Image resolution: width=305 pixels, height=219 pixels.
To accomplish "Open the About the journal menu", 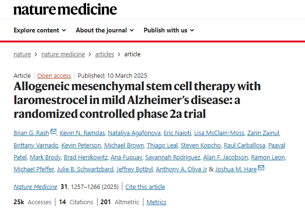I will pos(105,30).
